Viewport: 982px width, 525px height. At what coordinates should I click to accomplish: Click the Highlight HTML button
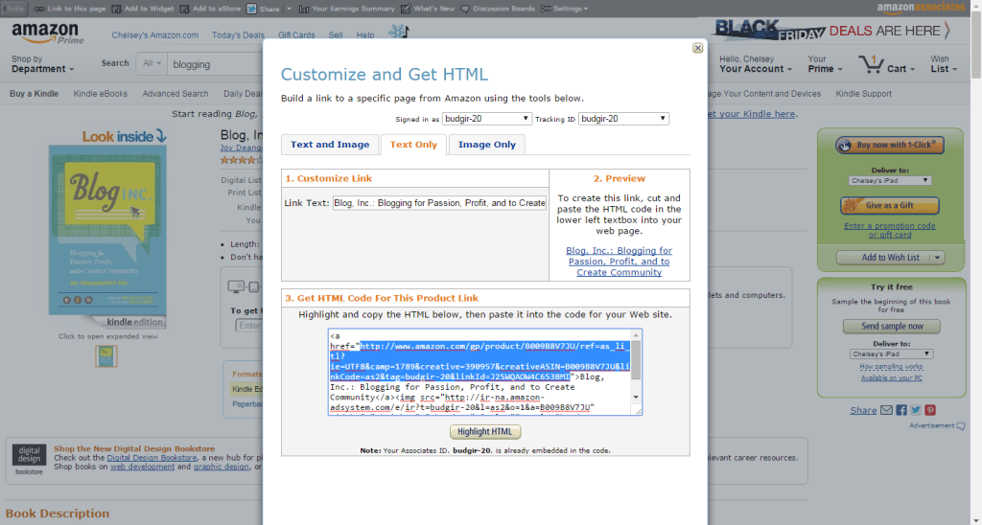tap(485, 432)
